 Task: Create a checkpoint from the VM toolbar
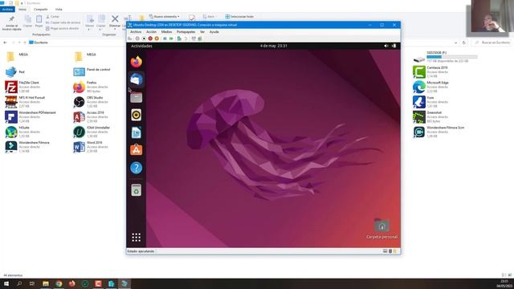tap(179, 39)
